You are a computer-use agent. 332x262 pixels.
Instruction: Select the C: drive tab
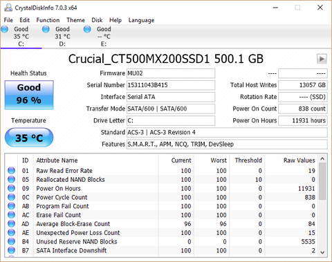pyautogui.click(x=21, y=37)
